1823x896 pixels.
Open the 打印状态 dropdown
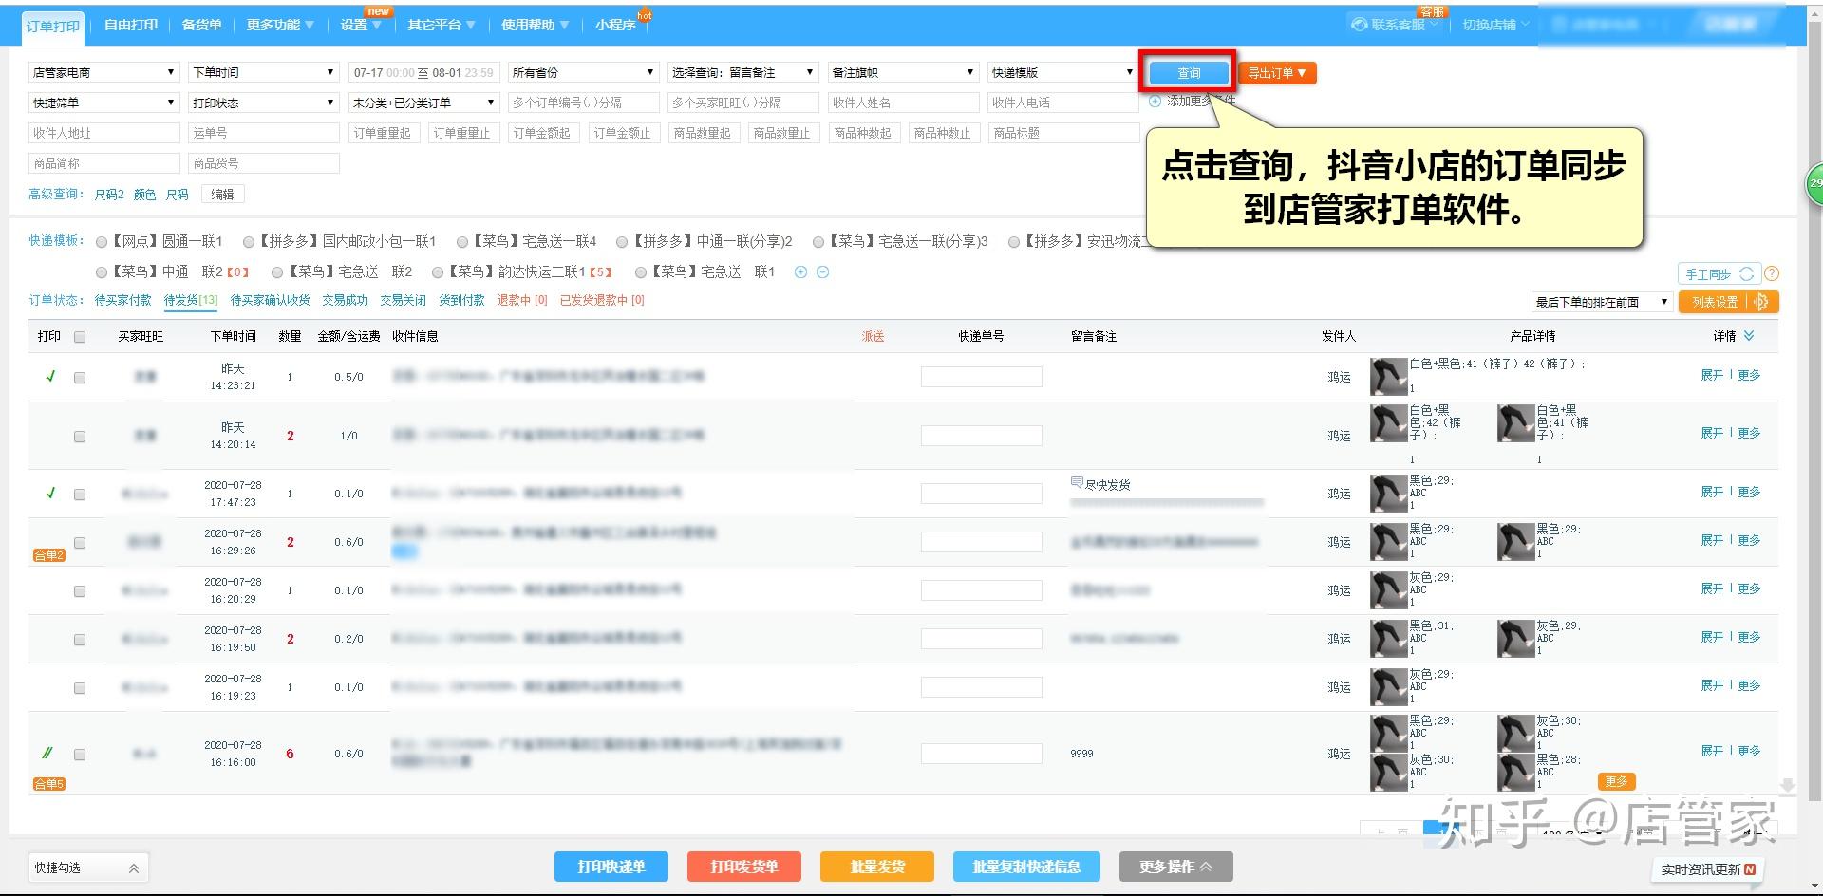pyautogui.click(x=264, y=103)
